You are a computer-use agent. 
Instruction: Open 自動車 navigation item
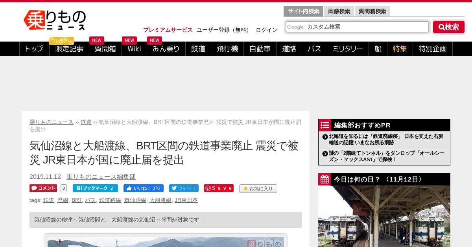click(260, 49)
